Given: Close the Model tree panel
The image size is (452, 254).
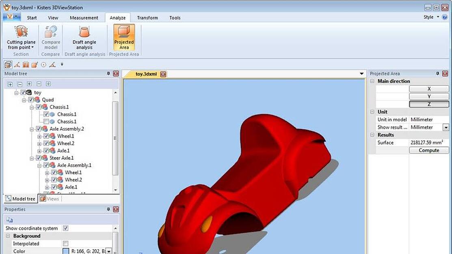Looking at the screenshot, I should (x=116, y=74).
